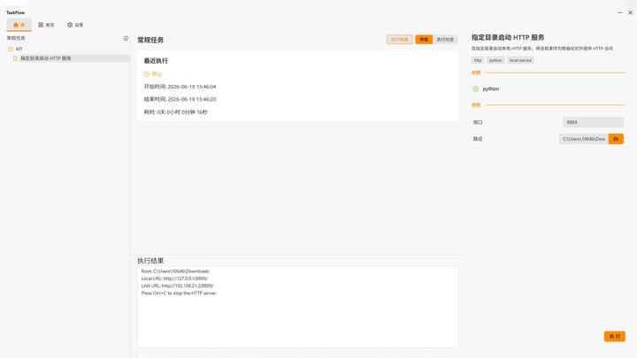Open the 设置 settings tab
This screenshot has width=637, height=358.
75,25
